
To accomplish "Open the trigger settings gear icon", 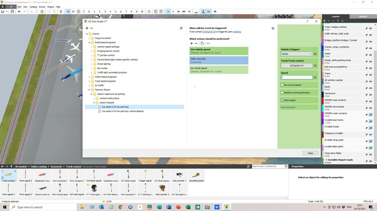I will (273, 29).
